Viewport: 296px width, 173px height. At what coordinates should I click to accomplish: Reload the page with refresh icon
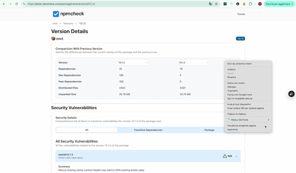17,4
